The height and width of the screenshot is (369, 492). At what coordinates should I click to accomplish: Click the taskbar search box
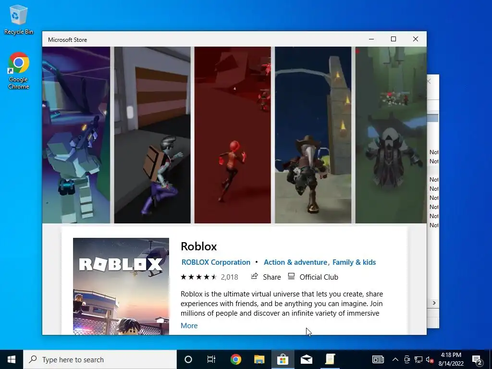point(100,359)
